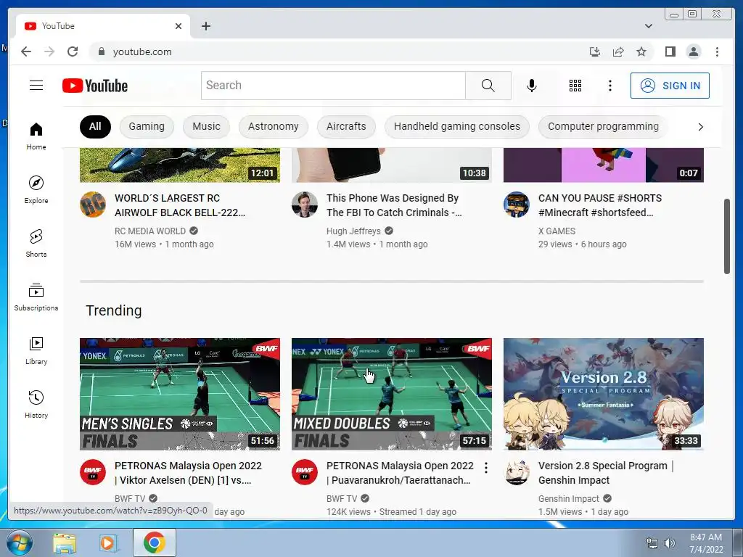The height and width of the screenshot is (557, 743).
Task: Click the YouTube search input field
Action: point(333,86)
